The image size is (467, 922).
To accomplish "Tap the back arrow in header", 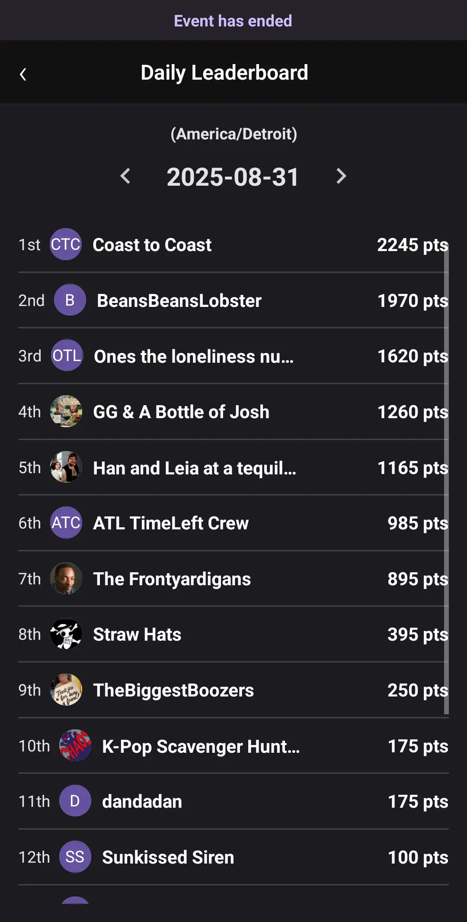I will pyautogui.click(x=23, y=74).
